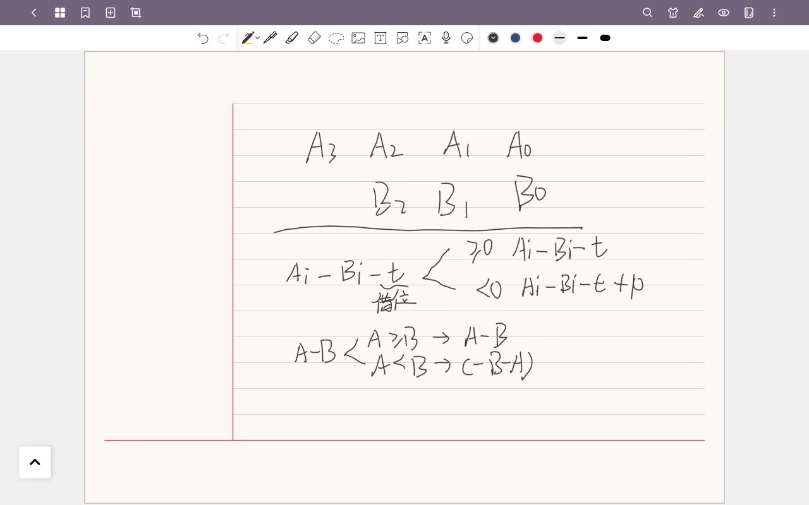Open the bookmarks icon
Screen dimensions: 809x505
pyautogui.click(x=85, y=13)
